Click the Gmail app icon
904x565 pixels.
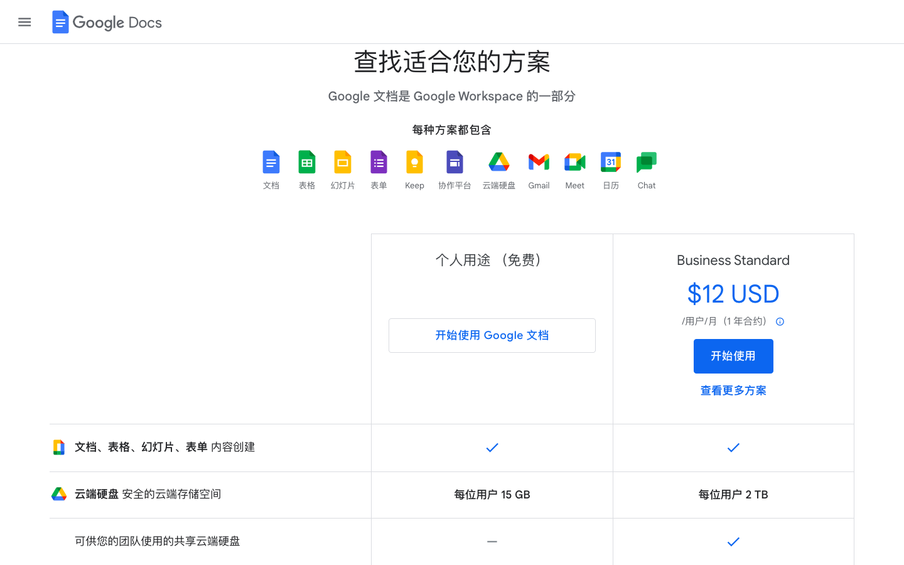(x=539, y=162)
